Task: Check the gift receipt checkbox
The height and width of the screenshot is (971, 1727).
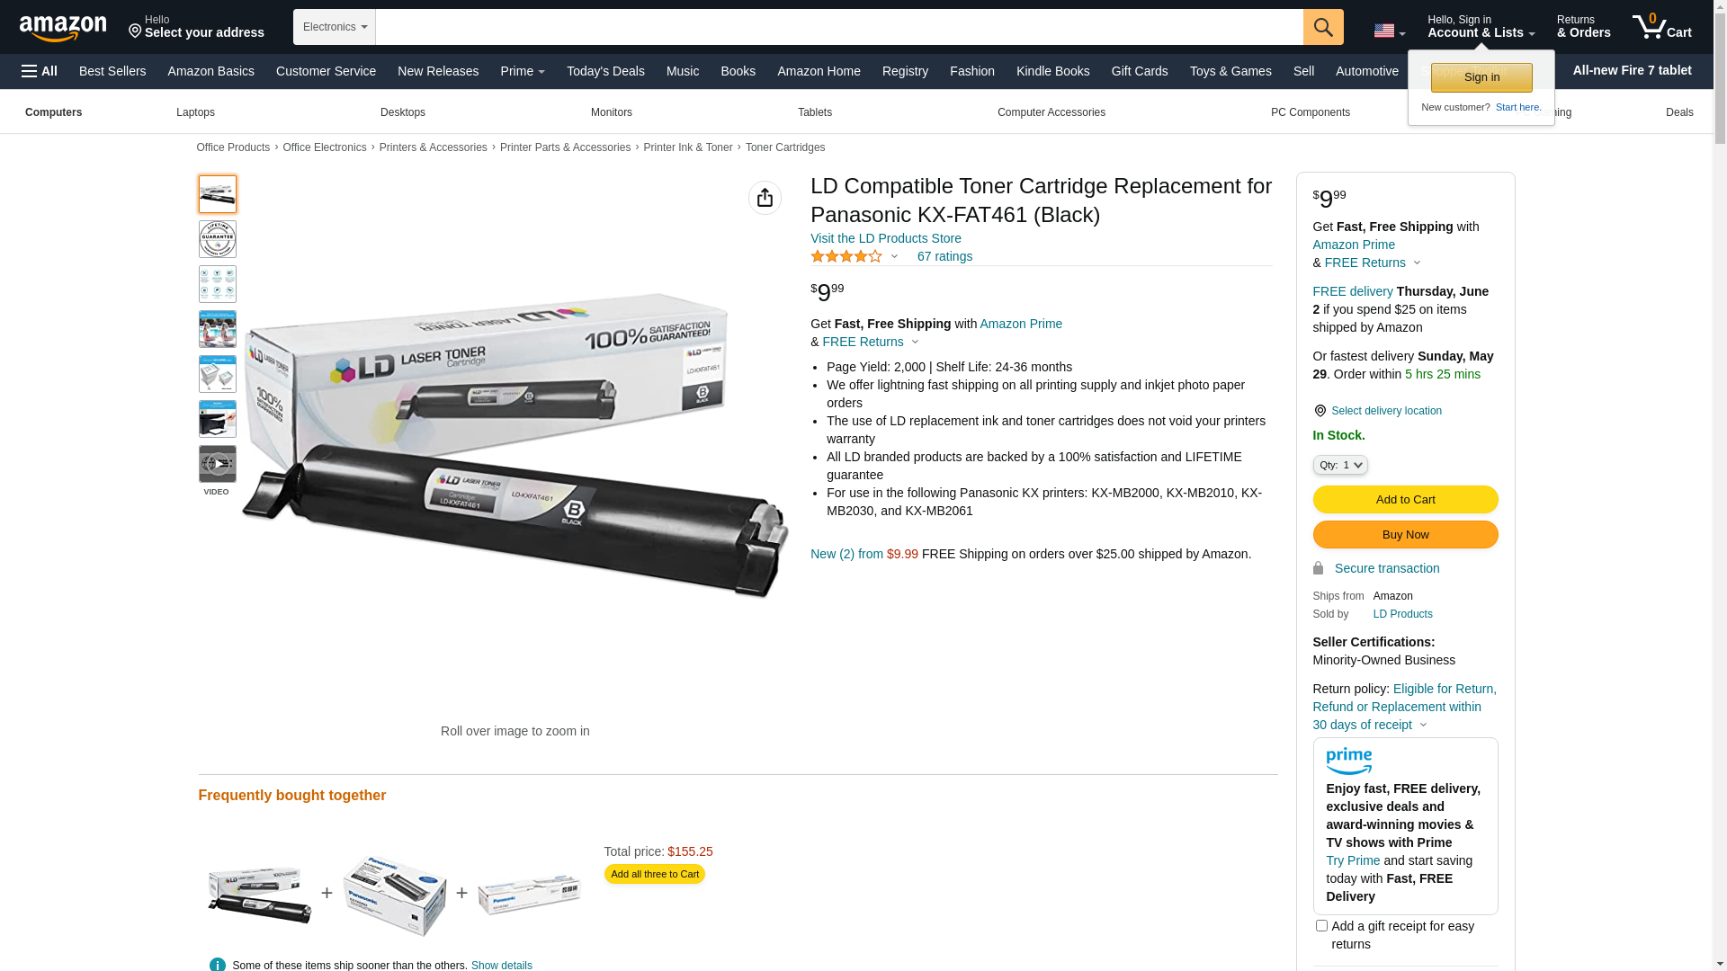Action: point(1321,925)
